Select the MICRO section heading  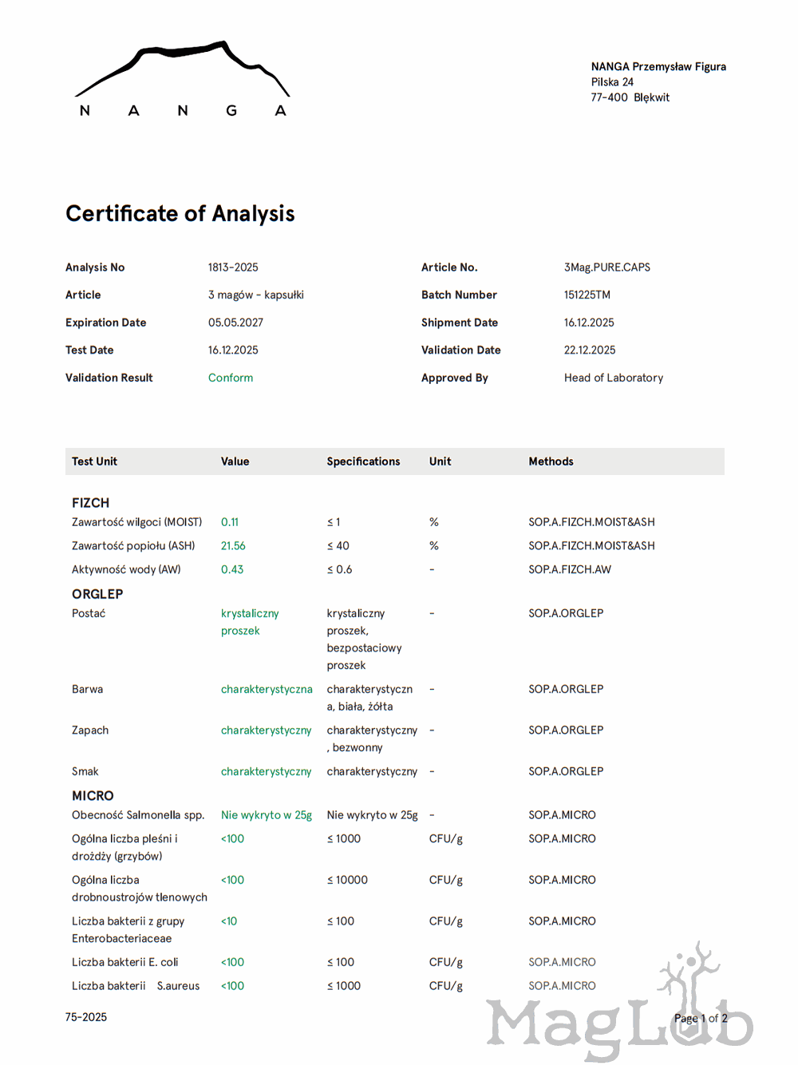[93, 796]
